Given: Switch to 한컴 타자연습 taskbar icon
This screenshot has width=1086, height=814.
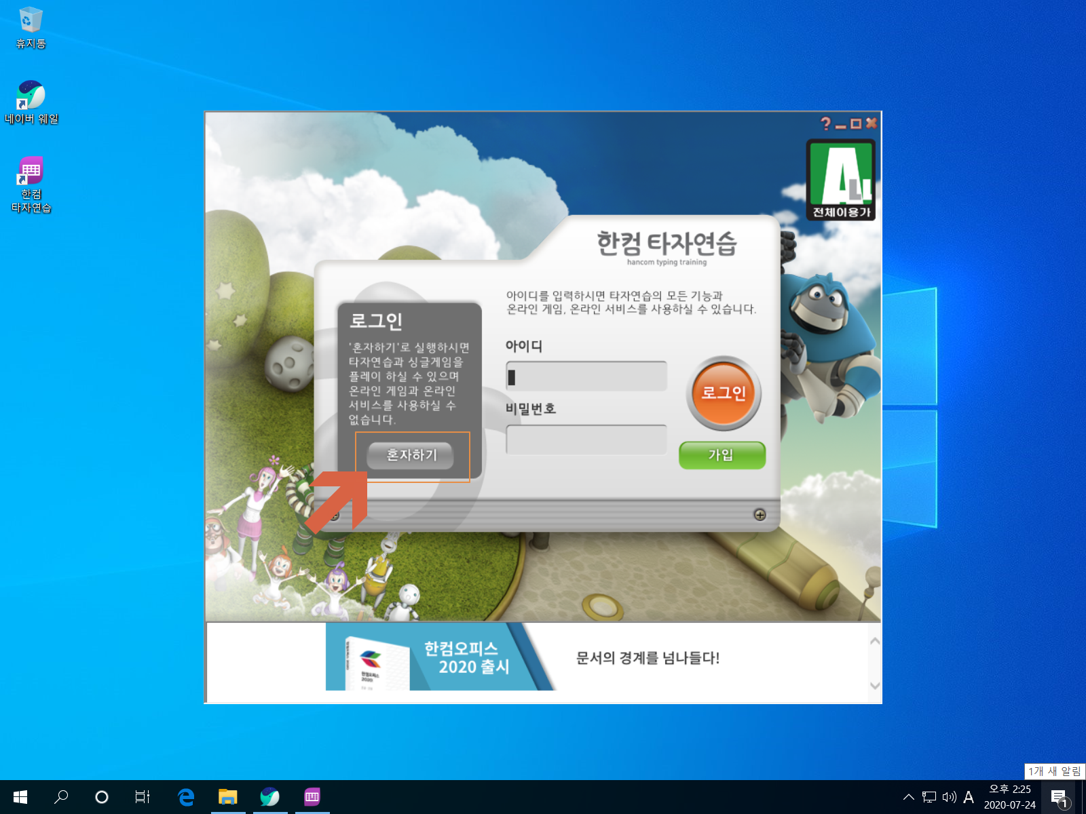Looking at the screenshot, I should [312, 797].
